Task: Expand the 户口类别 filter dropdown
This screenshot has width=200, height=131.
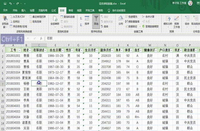Action: pyautogui.click(x=171, y=51)
